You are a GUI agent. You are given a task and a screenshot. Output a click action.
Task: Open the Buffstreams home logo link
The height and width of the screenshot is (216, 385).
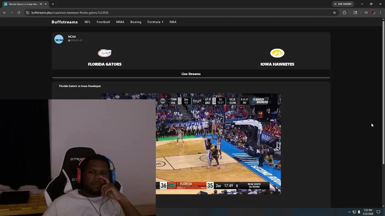click(65, 22)
